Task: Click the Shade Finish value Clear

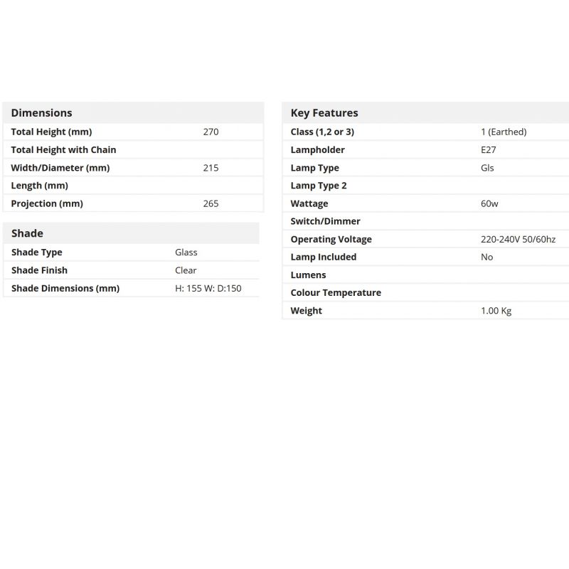Action: [186, 270]
